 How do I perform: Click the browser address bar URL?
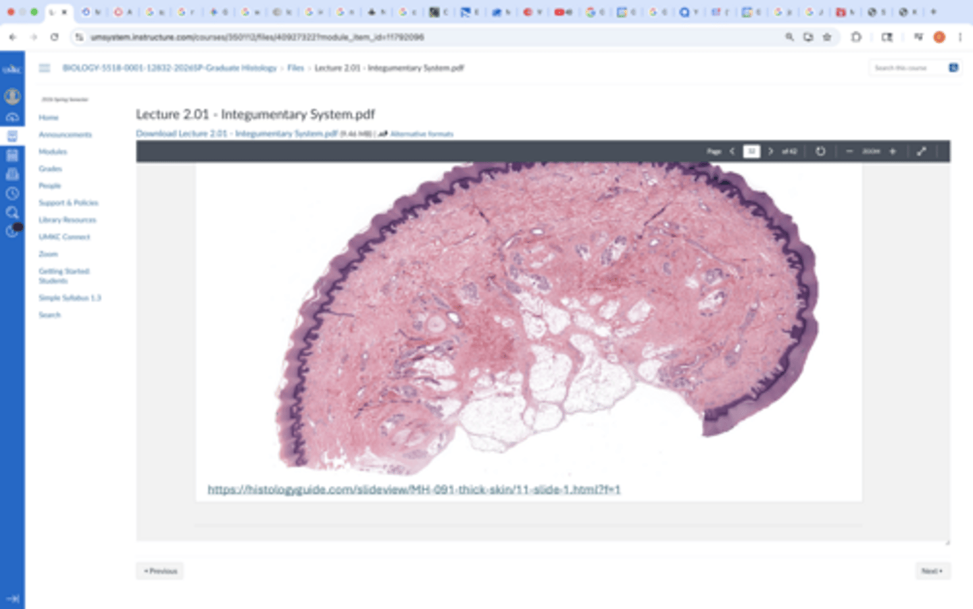257,37
